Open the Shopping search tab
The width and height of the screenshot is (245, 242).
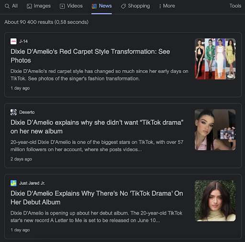(135, 6)
